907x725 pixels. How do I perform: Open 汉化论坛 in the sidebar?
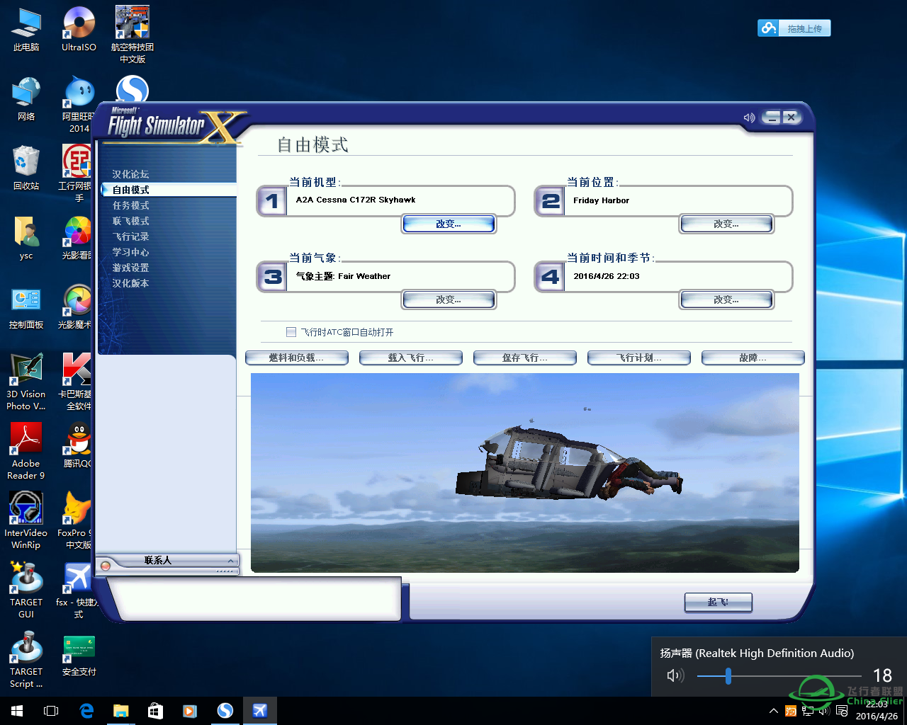[x=131, y=174]
